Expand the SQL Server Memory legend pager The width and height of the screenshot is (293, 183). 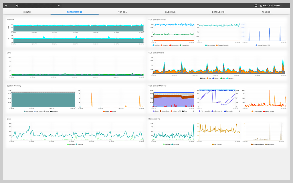pyautogui.click(x=194, y=111)
